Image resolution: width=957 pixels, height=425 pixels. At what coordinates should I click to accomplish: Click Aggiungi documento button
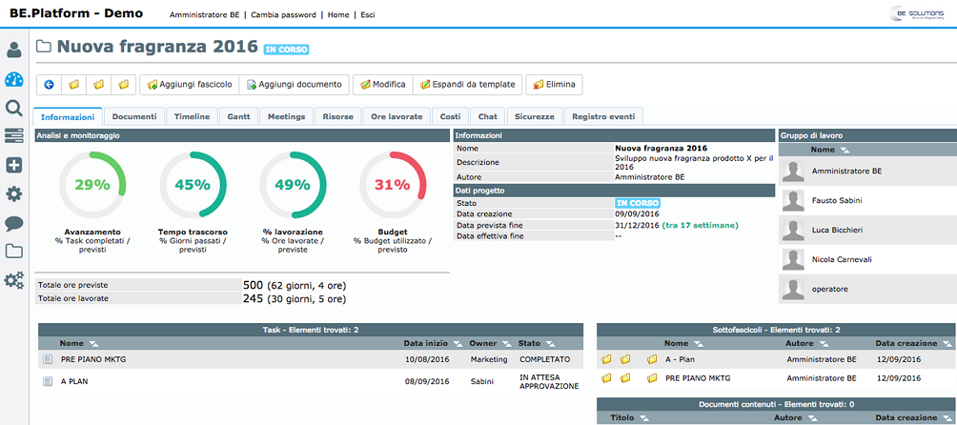click(295, 85)
